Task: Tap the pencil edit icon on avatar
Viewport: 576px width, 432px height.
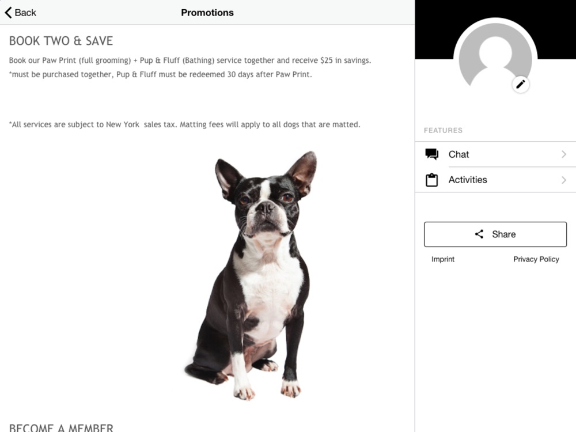Action: pyautogui.click(x=521, y=85)
